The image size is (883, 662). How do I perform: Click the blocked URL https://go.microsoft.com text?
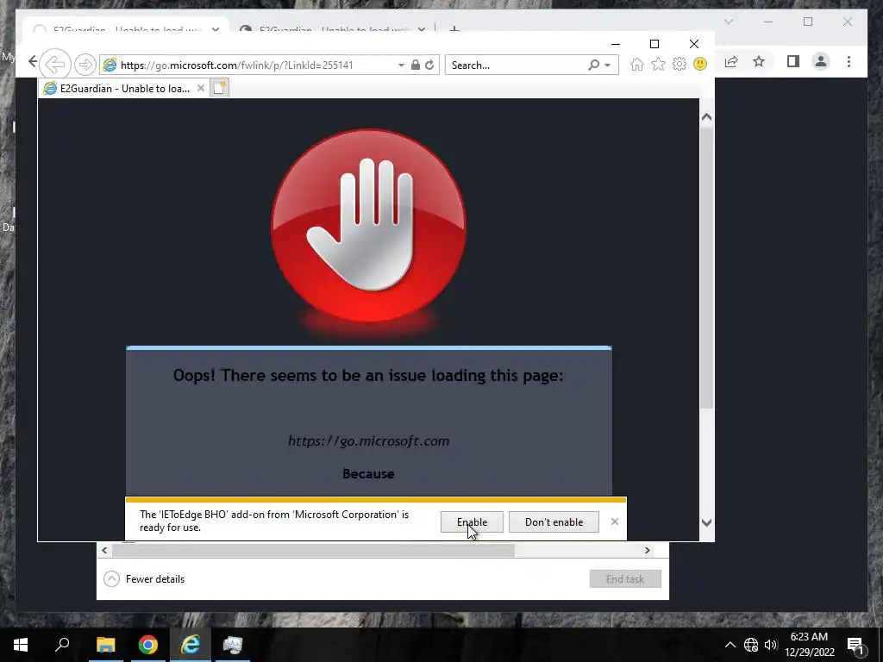[x=369, y=440]
